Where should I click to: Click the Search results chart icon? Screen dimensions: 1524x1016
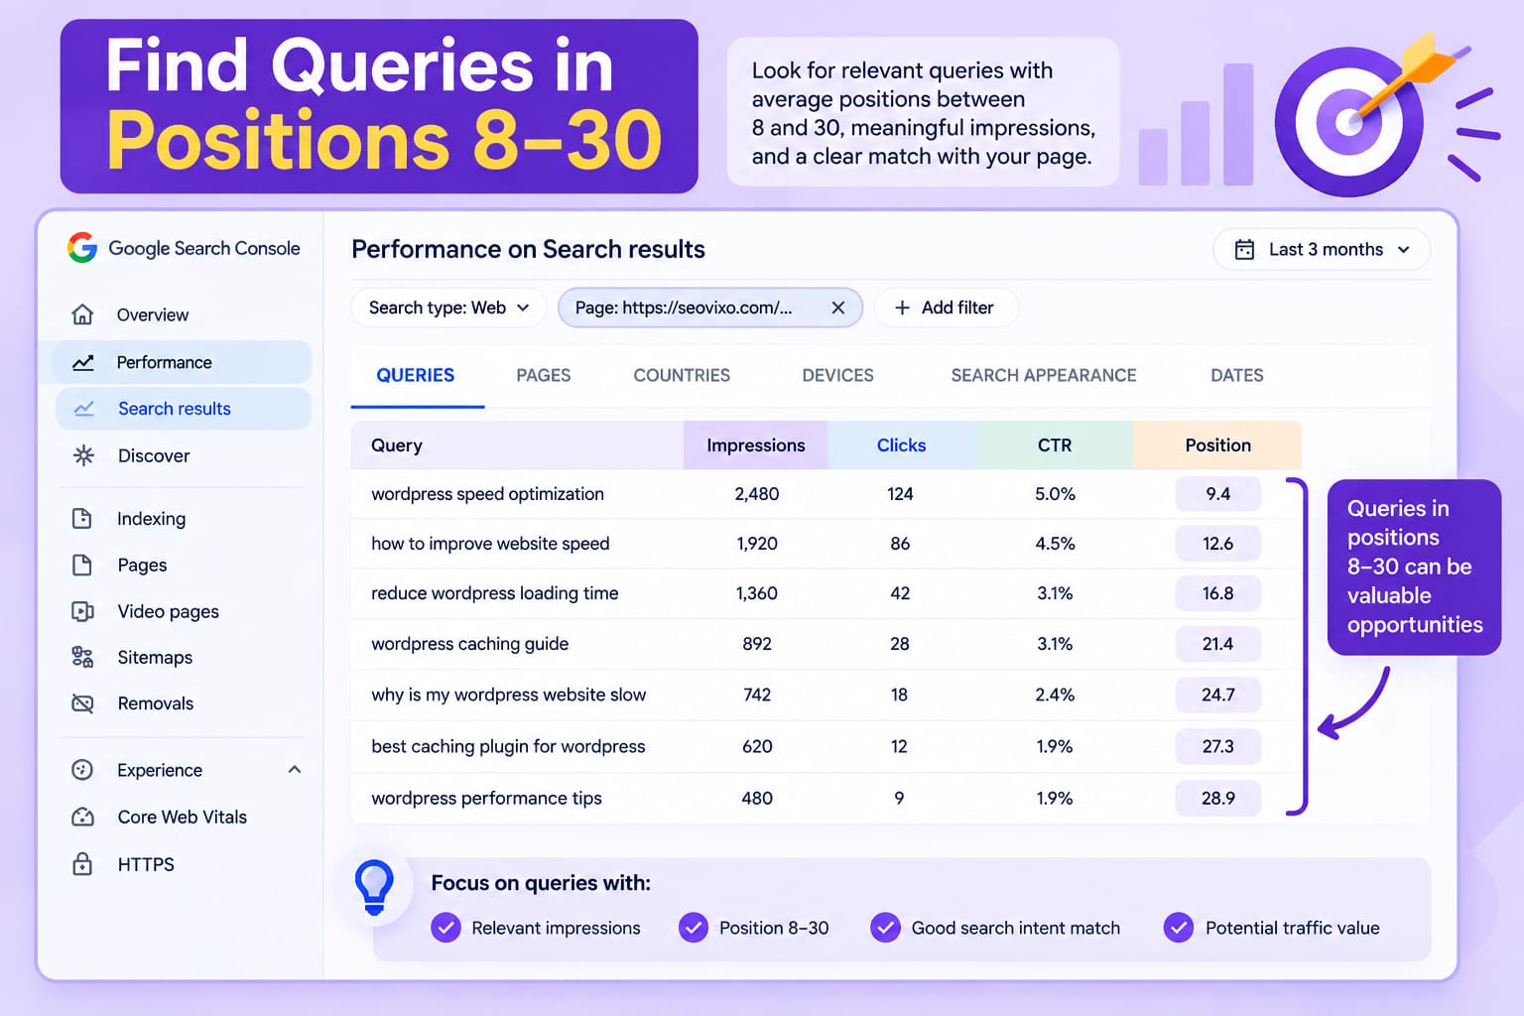(x=84, y=408)
